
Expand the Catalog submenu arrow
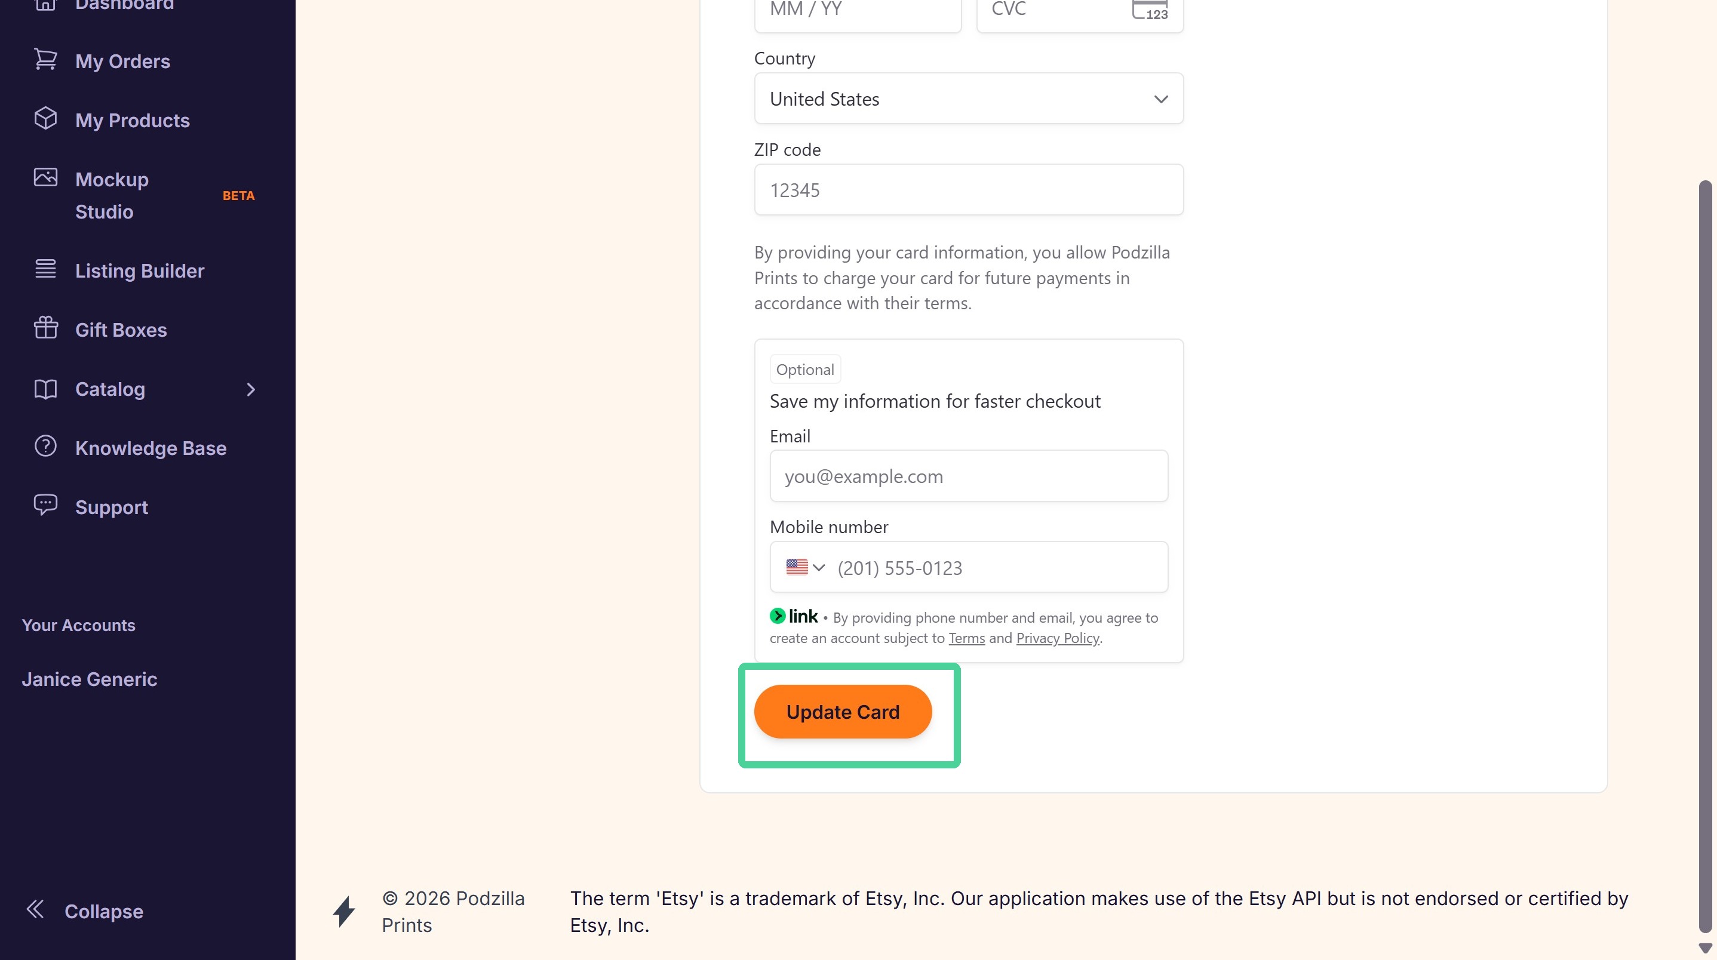click(x=251, y=390)
